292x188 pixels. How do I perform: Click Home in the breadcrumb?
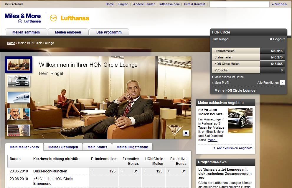11,43
